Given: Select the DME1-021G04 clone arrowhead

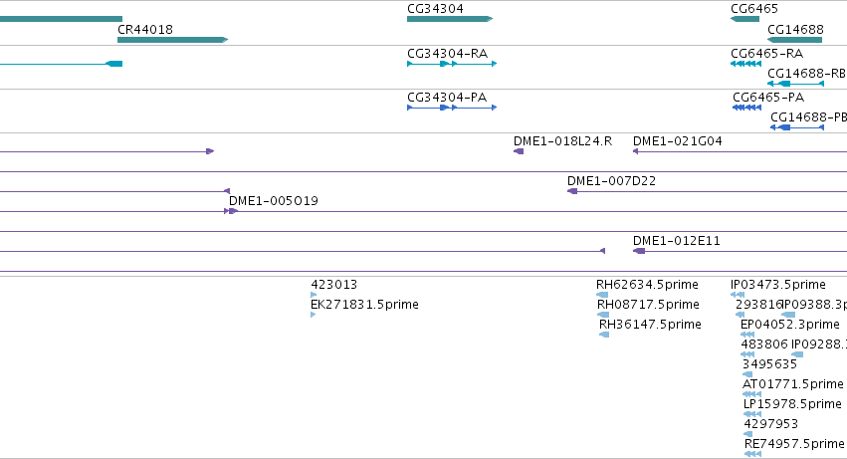Looking at the screenshot, I should [x=636, y=151].
